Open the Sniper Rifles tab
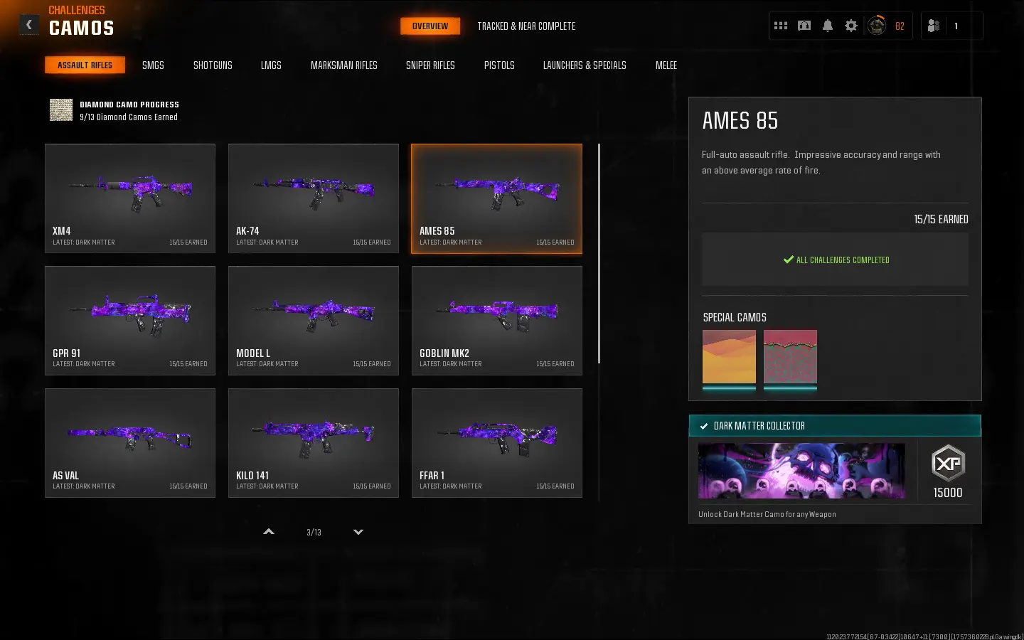 tap(430, 65)
